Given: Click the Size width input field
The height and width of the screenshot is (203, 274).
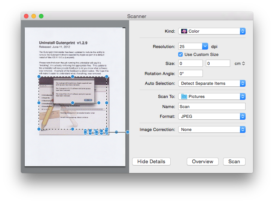Looking at the screenshot, I should coord(191,63).
